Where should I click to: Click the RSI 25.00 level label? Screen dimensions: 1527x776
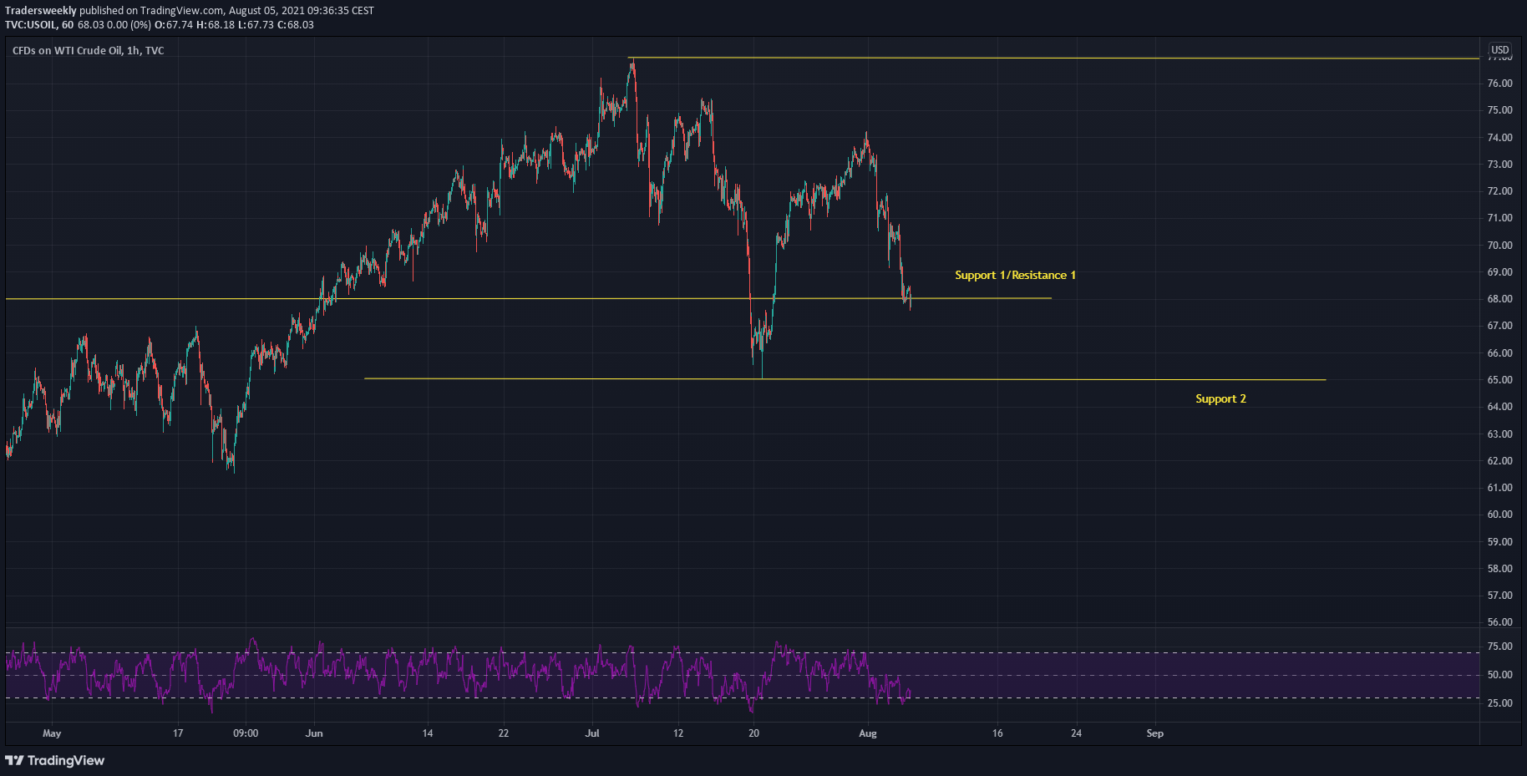pyautogui.click(x=1499, y=703)
